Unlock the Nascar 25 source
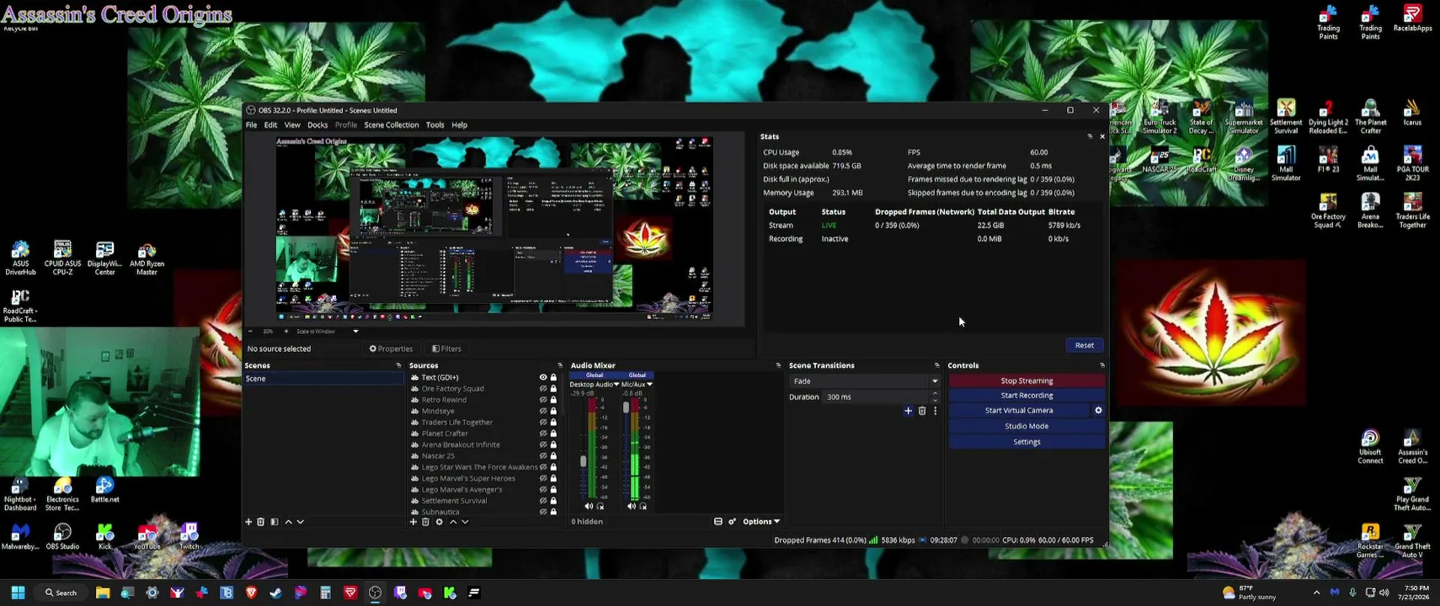Screen dimensions: 1440x606 point(553,456)
